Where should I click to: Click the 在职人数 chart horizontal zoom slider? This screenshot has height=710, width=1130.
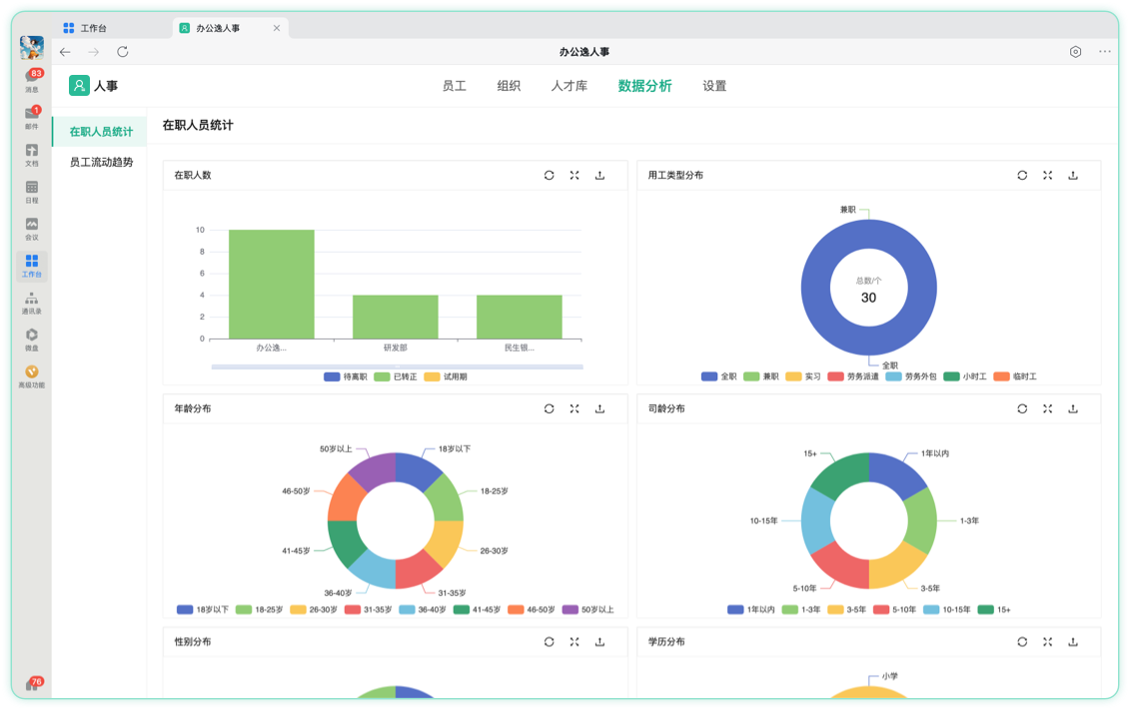coord(397,366)
